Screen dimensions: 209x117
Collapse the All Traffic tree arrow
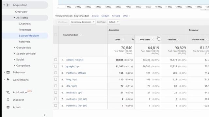14,18
